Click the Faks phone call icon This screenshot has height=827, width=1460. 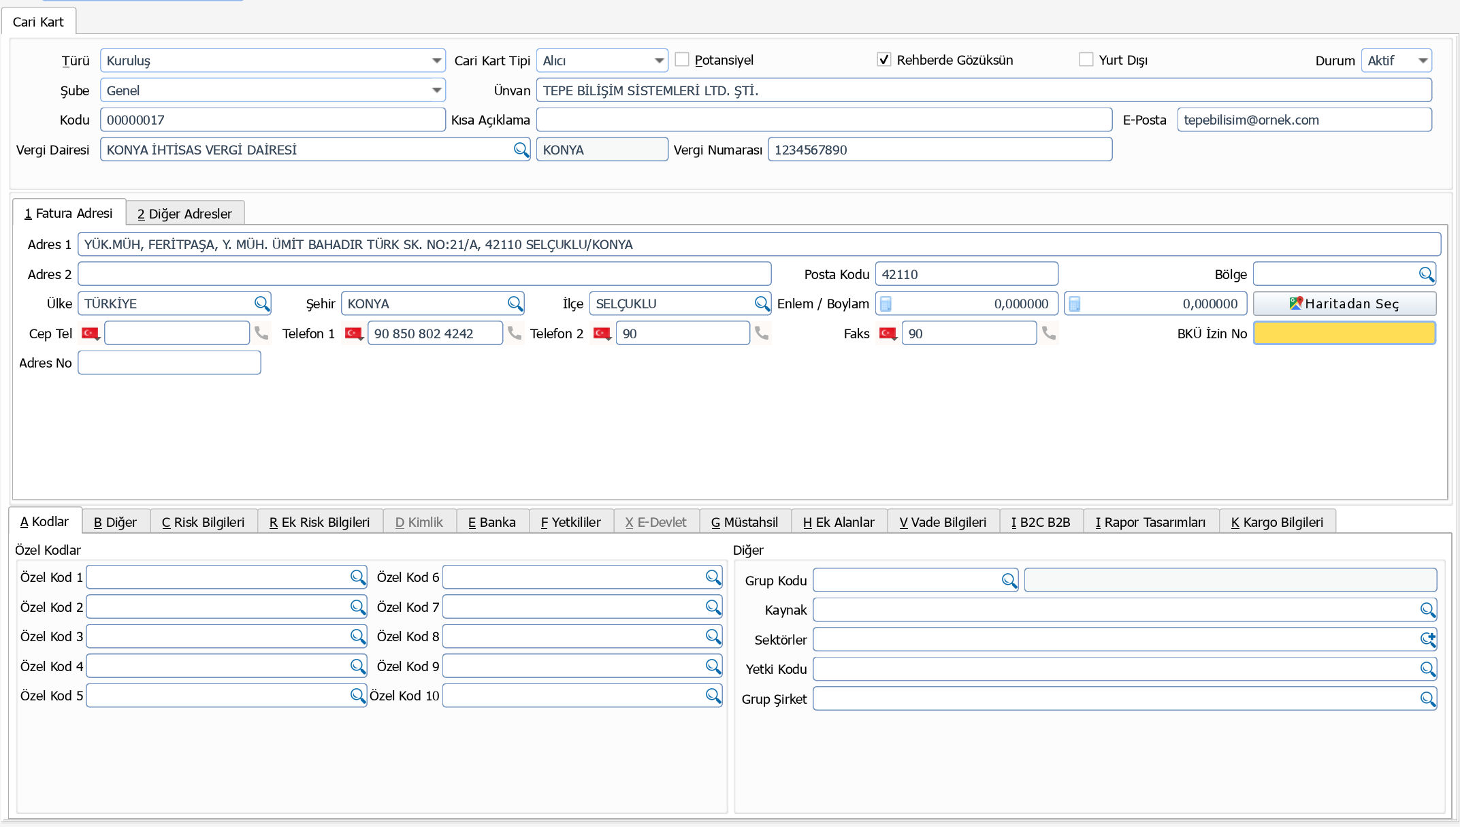[1048, 333]
